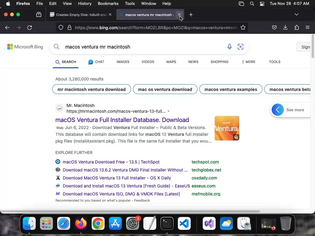Open the list all tabs chevron
This screenshot has height=236, width=315.
(x=296, y=14)
